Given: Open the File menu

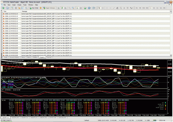Looking at the screenshot, I should click(4, 5).
